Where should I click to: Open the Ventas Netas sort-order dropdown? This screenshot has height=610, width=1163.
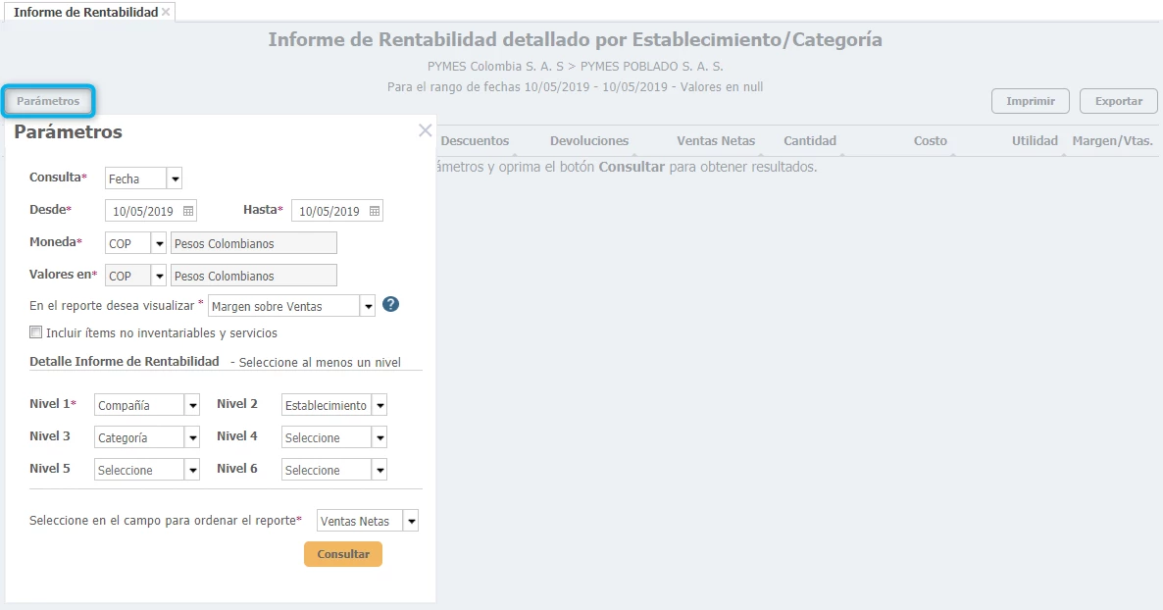point(411,521)
